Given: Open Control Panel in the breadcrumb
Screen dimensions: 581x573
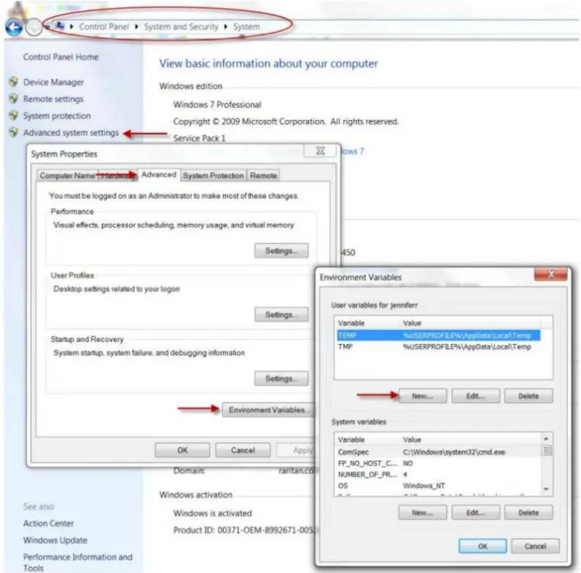Looking at the screenshot, I should pos(104,26).
